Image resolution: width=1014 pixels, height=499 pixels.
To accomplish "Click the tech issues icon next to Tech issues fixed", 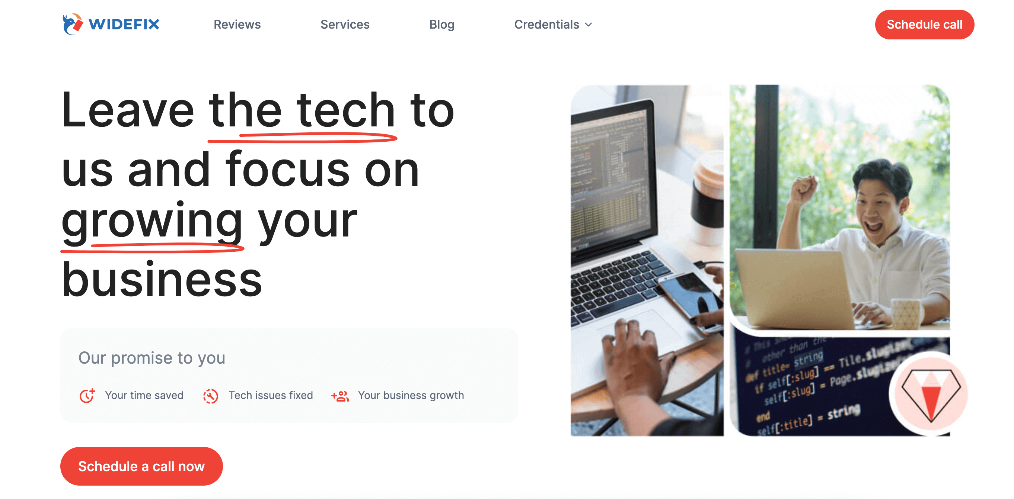I will [x=211, y=395].
